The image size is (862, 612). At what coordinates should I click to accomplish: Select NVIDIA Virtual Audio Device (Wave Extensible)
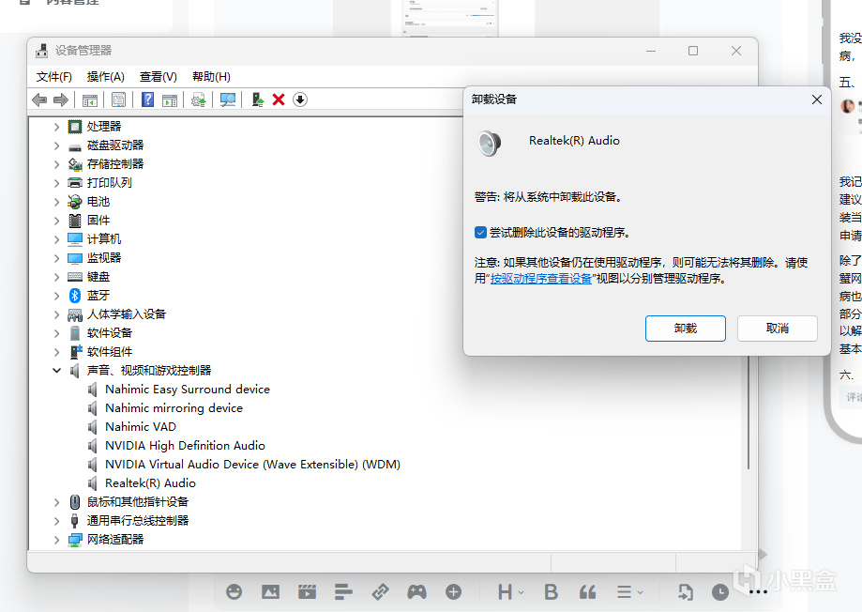point(252,464)
